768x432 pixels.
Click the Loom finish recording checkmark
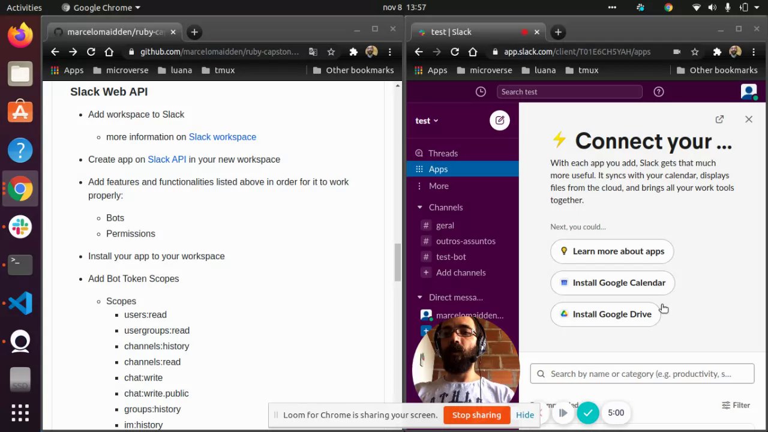588,413
